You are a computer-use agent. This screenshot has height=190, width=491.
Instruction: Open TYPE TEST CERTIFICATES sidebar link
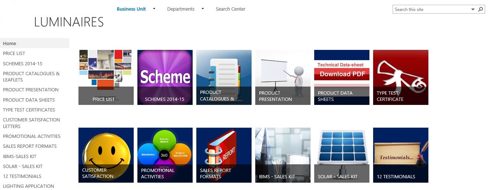click(x=29, y=110)
